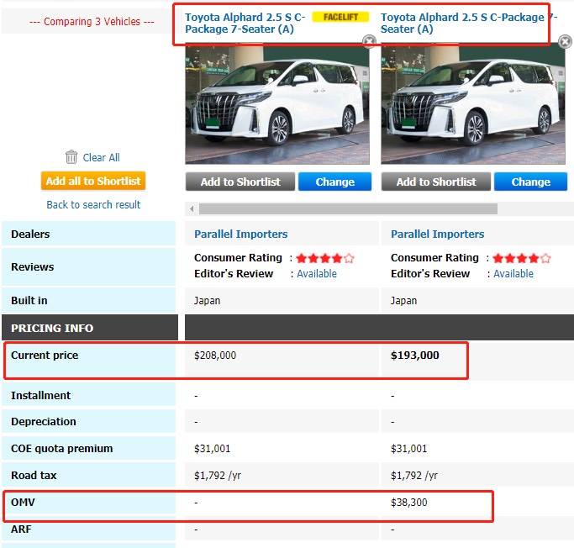Image resolution: width=574 pixels, height=548 pixels.
Task: Click the horizontal scrollbar thumb
Action: click(347, 208)
